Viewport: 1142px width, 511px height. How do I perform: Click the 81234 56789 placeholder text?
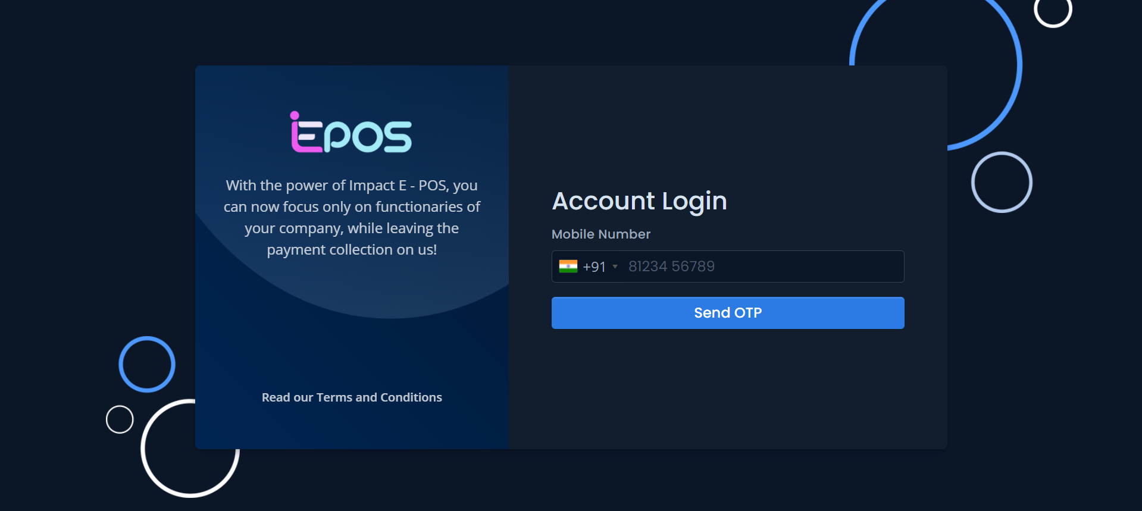[671, 267]
